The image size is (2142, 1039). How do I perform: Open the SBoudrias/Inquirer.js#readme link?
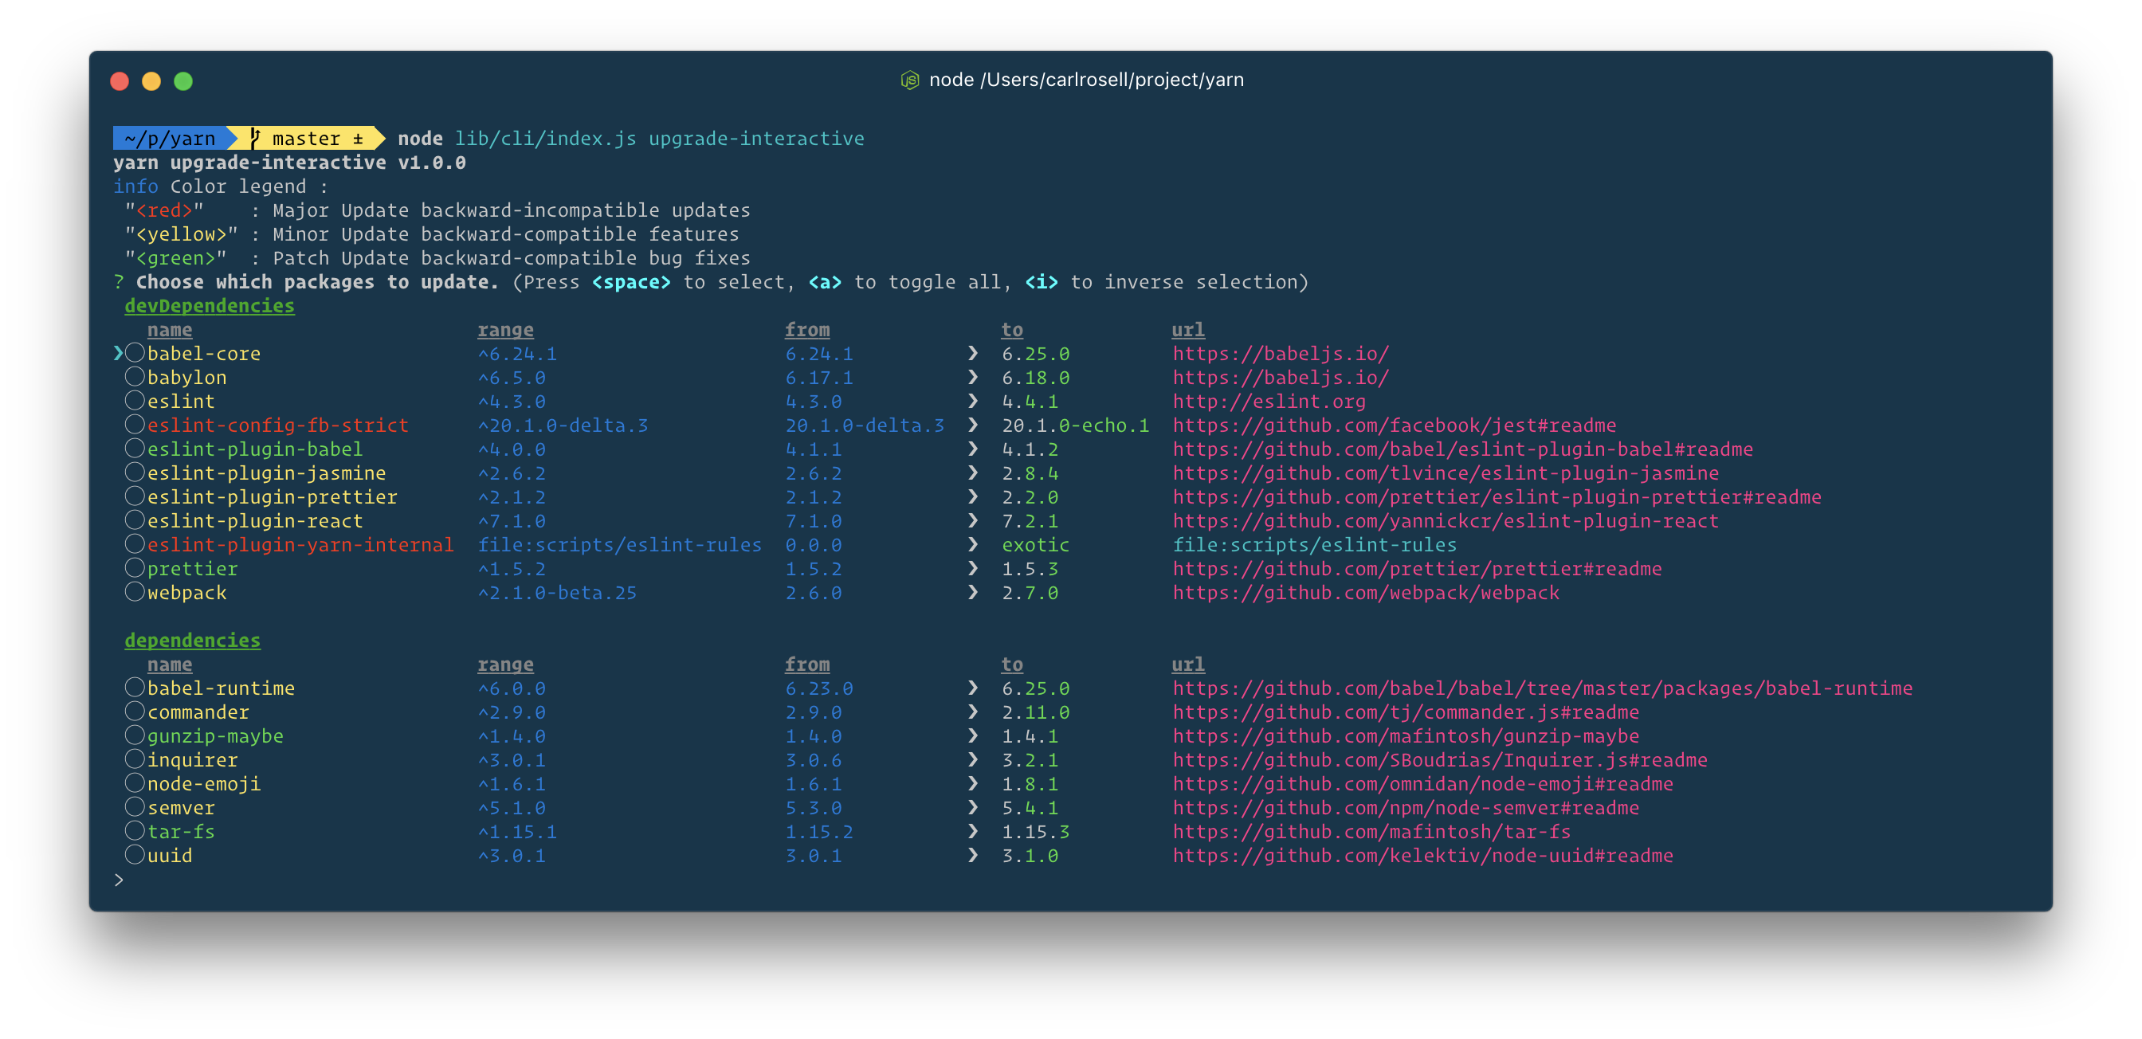click(x=1440, y=759)
